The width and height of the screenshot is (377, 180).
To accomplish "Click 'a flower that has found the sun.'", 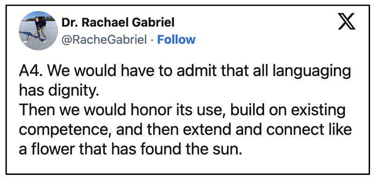I will point(130,149).
